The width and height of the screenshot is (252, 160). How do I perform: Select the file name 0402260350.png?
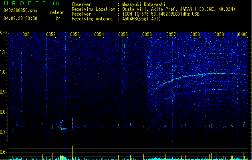click(20, 10)
